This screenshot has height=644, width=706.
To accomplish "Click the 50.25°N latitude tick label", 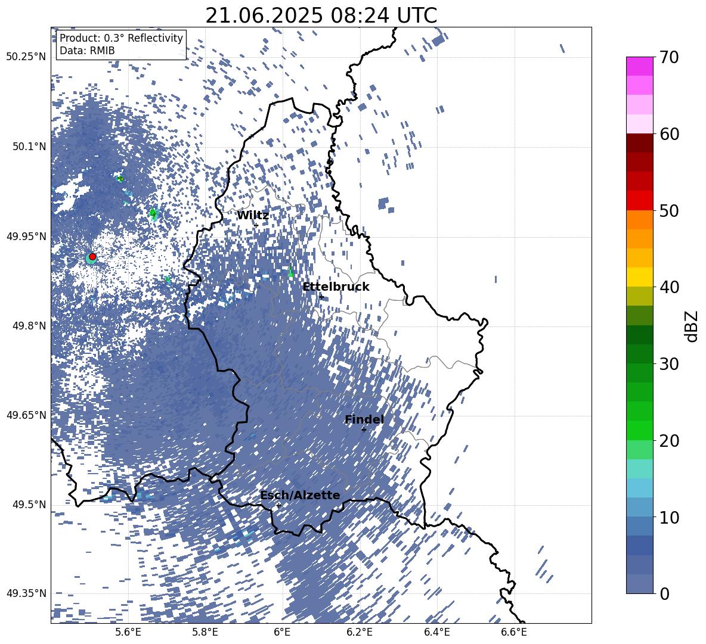I will (x=26, y=57).
